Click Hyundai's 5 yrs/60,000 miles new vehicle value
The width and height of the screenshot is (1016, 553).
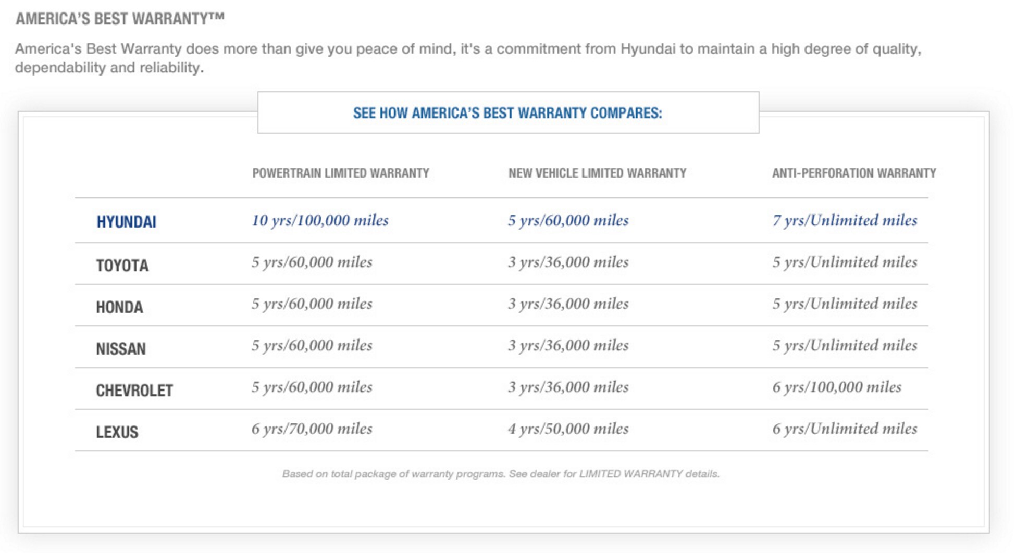coord(568,220)
